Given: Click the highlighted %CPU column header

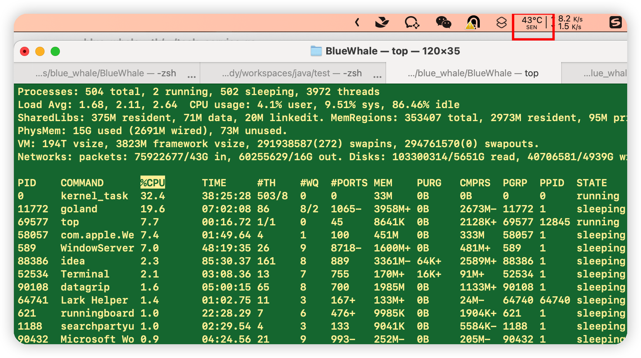Looking at the screenshot, I should coord(152,183).
